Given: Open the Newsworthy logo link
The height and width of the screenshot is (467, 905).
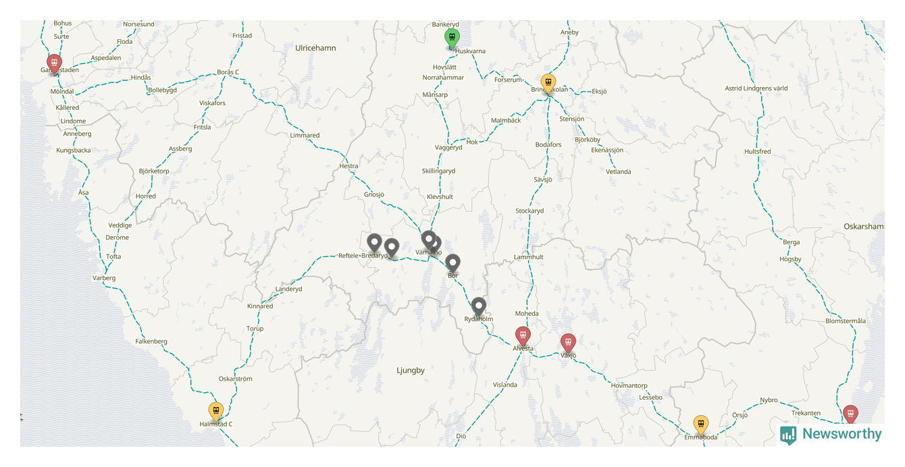Looking at the screenshot, I should point(831,434).
